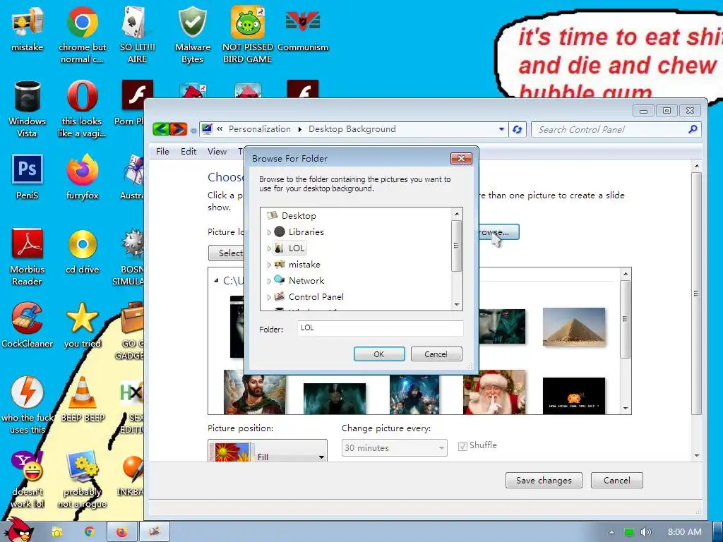Open Chrome from the taskbar

[x=89, y=532]
